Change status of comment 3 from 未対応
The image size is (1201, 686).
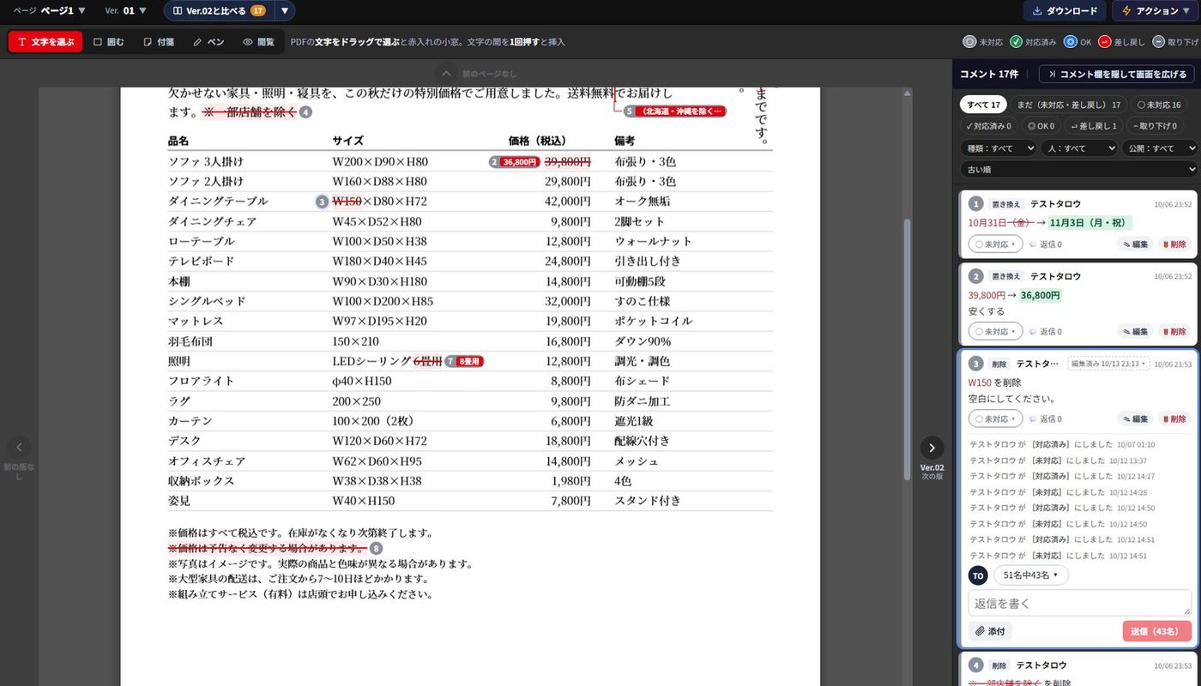point(995,419)
